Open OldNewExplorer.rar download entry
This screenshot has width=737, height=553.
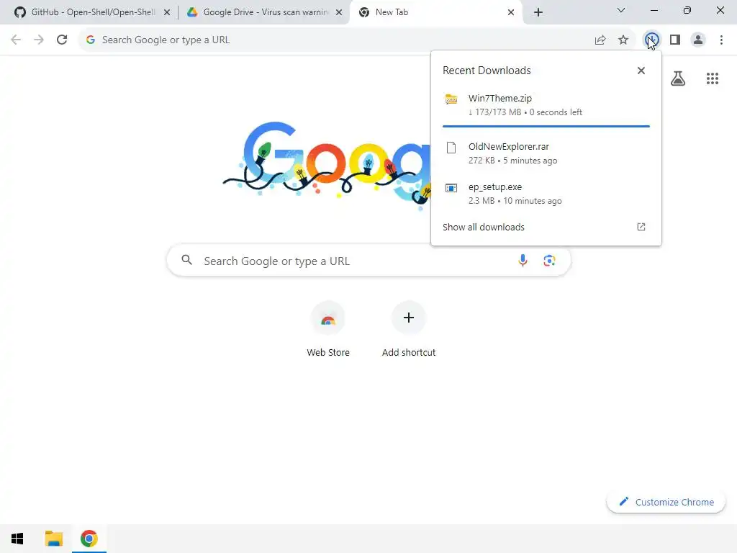coord(546,153)
